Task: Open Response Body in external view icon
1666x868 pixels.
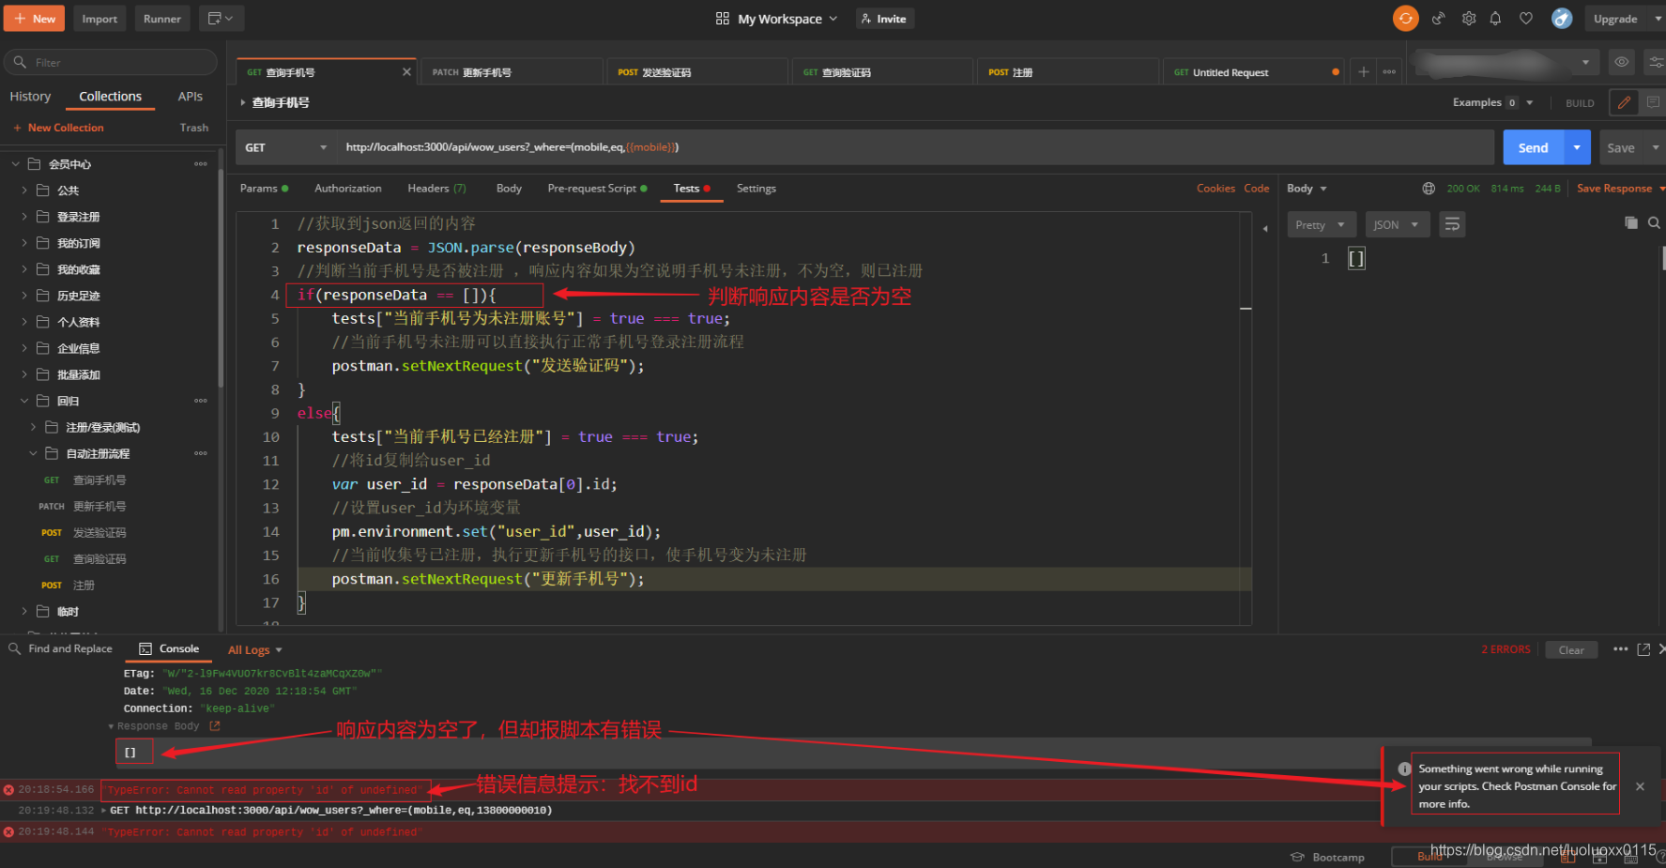Action: click(215, 726)
